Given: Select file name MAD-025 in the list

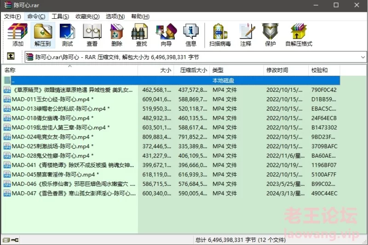Looking at the screenshot, I should click(52, 146).
